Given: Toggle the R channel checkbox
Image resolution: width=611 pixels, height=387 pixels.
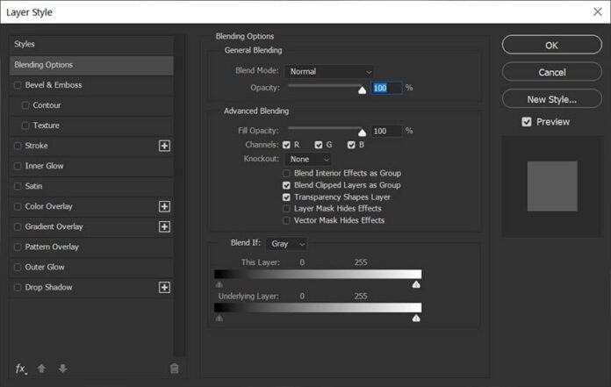Looking at the screenshot, I should coord(286,145).
